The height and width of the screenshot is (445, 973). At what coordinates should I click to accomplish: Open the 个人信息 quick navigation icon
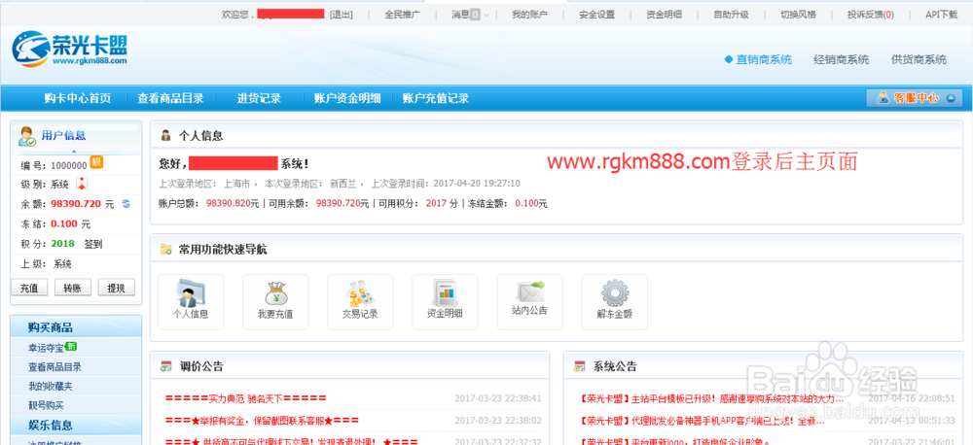(191, 302)
